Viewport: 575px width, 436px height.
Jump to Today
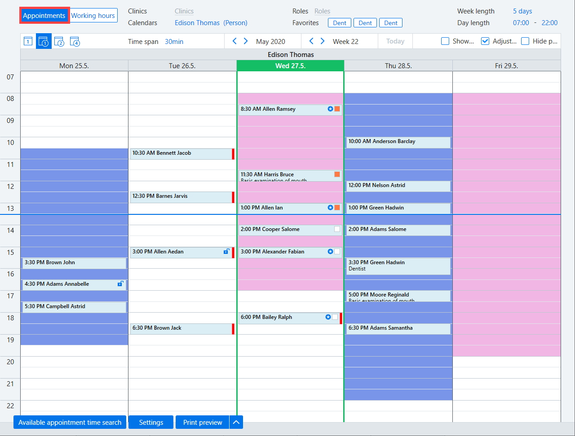[x=395, y=41]
